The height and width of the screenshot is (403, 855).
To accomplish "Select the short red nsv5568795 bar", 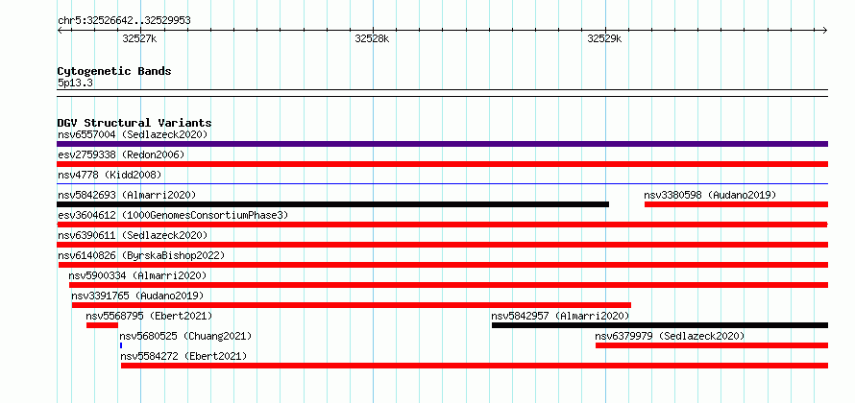I will pyautogui.click(x=102, y=325).
